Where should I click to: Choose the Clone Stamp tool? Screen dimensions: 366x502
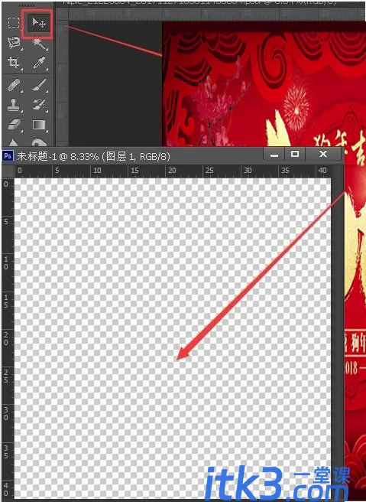pos(14,105)
